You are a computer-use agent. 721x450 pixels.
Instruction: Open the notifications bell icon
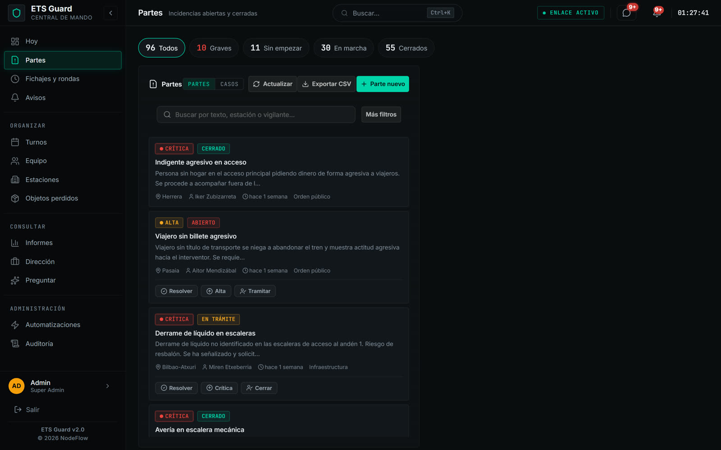click(x=657, y=13)
